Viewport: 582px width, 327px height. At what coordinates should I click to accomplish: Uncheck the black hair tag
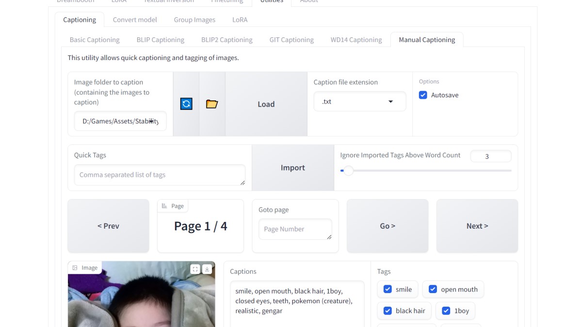coord(388,311)
